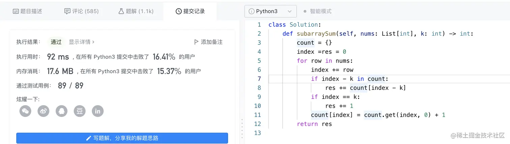
Task: Share result to Douban
Action: coord(80,111)
